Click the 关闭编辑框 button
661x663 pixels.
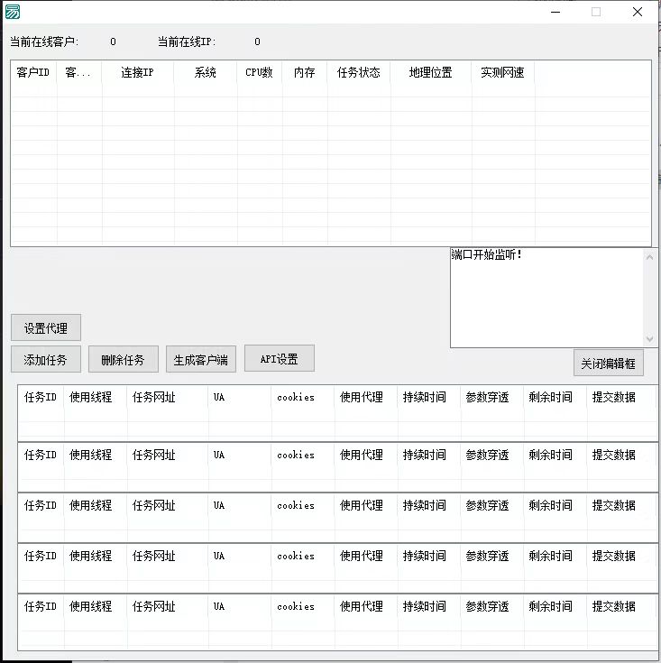(x=608, y=363)
